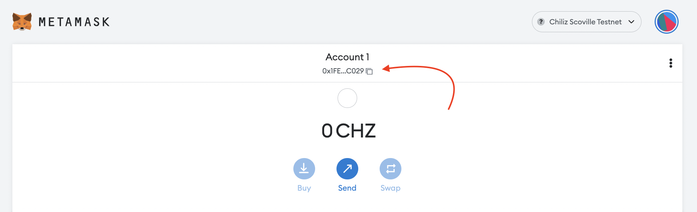
Task: Click the Buy text label
Action: coord(304,188)
